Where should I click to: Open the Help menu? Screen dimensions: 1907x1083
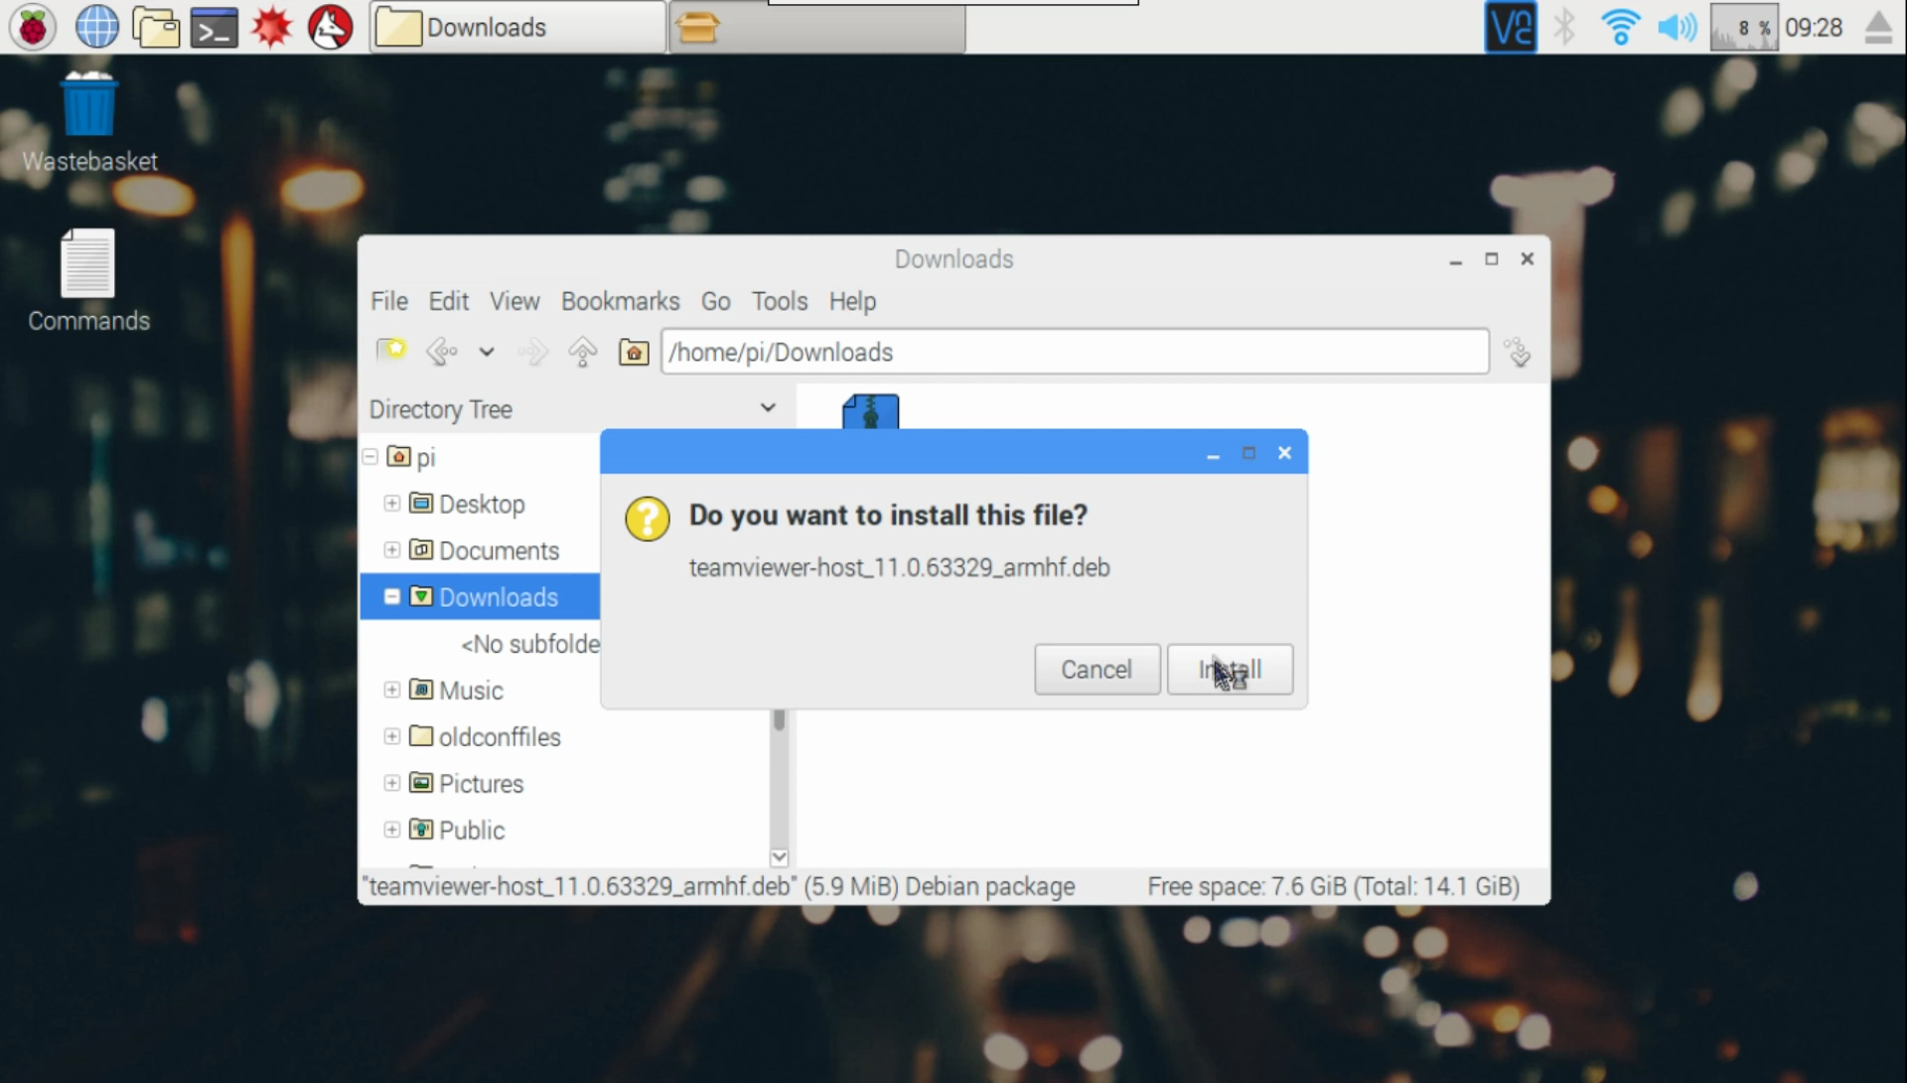coord(853,301)
